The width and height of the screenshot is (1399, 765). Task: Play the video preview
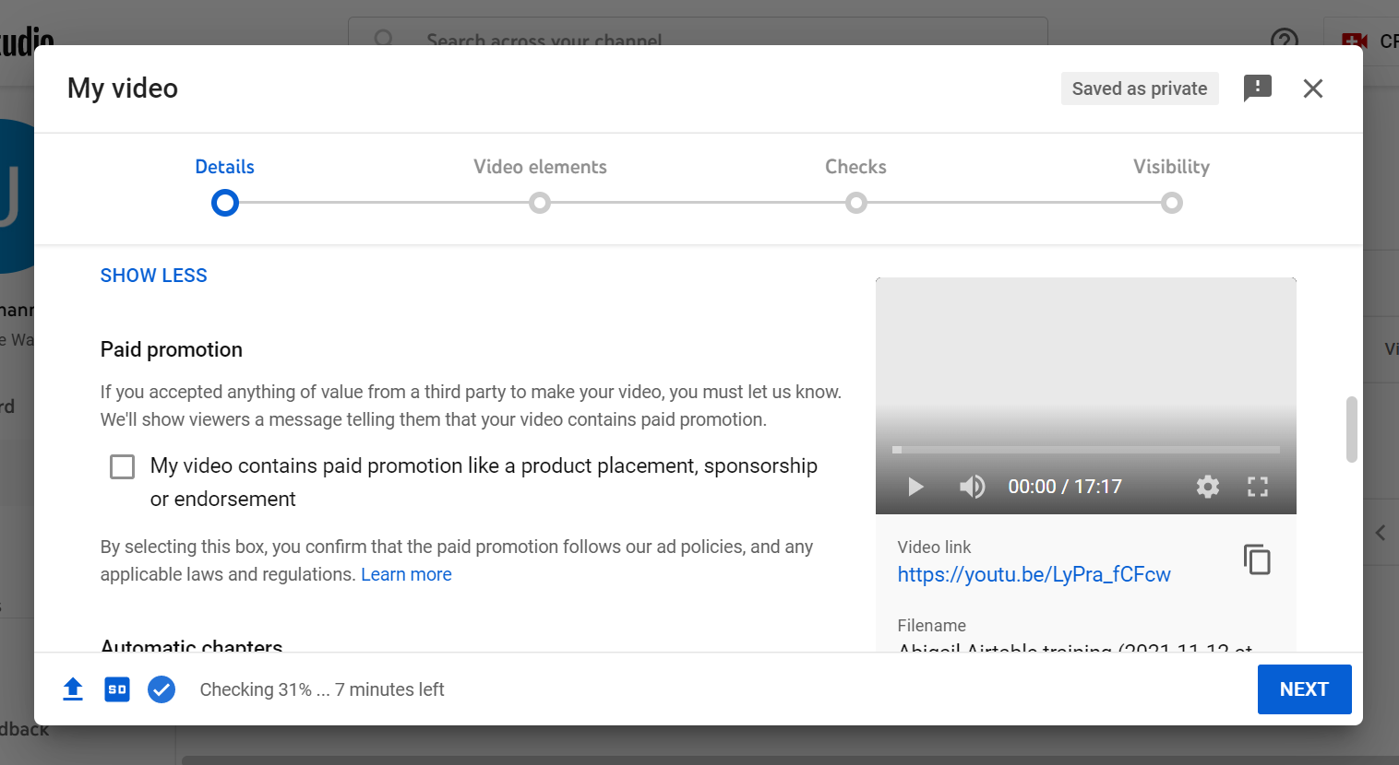pos(915,487)
